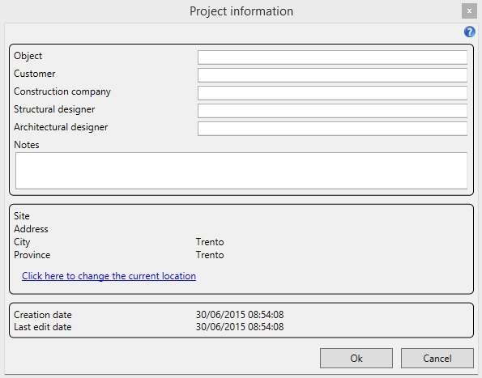Image resolution: width=482 pixels, height=378 pixels.
Task: Click the Site label
Action: click(x=22, y=216)
